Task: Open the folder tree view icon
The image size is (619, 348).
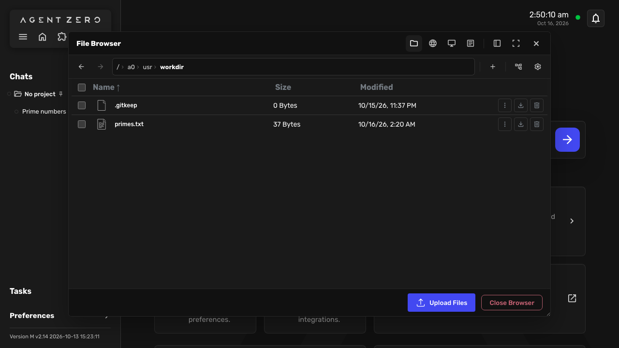Action: pos(518,67)
